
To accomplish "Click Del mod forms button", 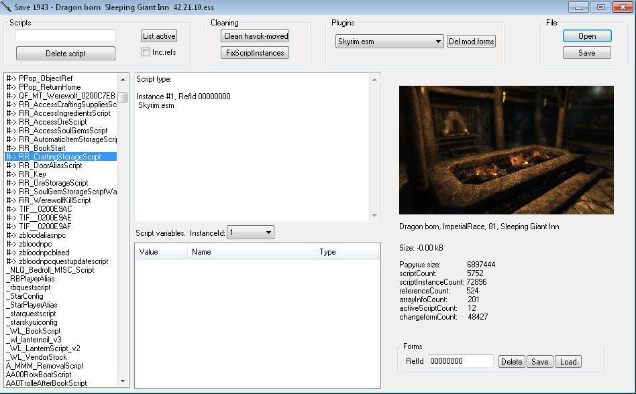I will pyautogui.click(x=471, y=42).
